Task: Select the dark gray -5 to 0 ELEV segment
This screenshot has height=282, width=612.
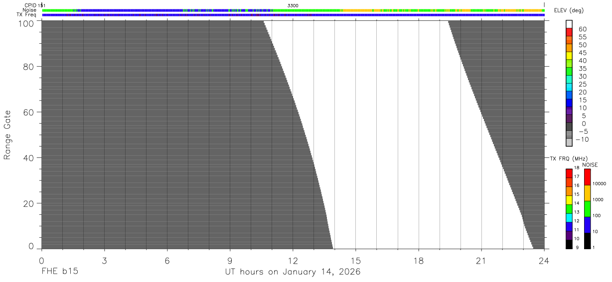Action: pos(569,126)
